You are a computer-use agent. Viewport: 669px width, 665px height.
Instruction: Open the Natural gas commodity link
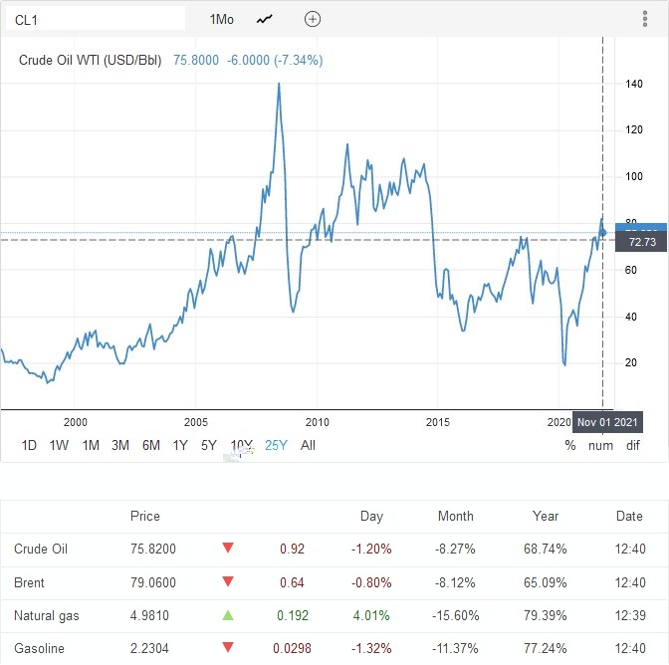point(47,615)
